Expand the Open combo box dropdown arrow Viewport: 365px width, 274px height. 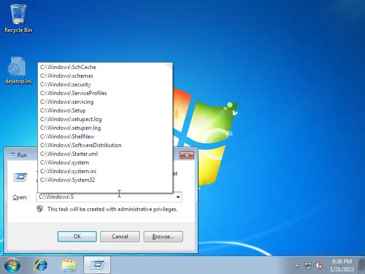click(178, 197)
